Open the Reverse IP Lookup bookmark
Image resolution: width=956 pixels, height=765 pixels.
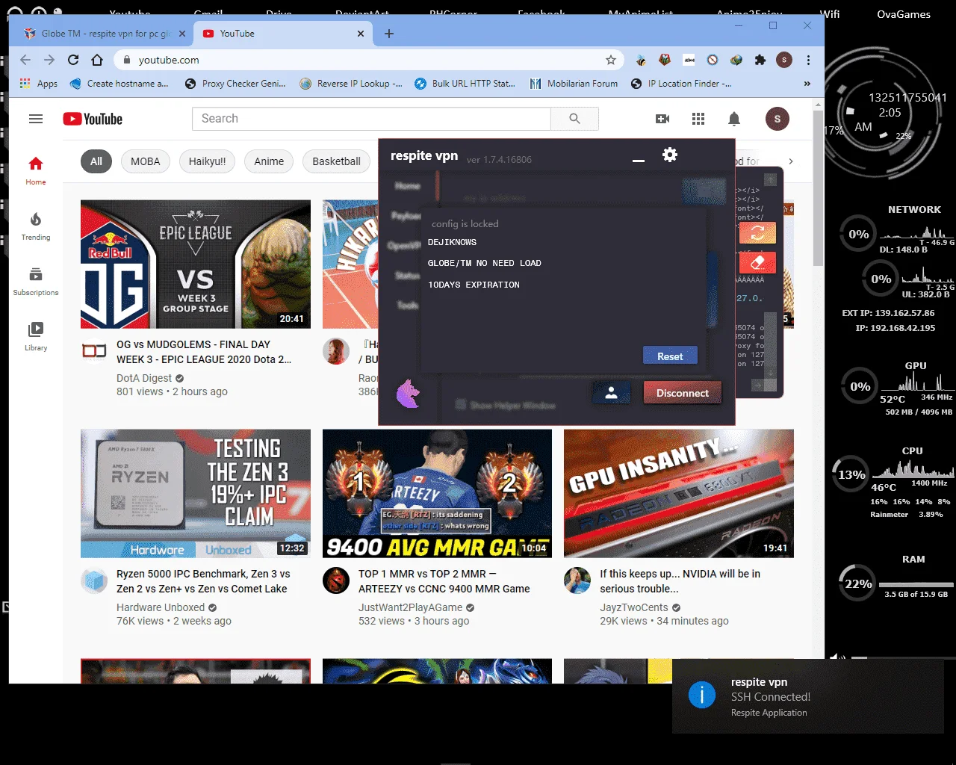pyautogui.click(x=351, y=84)
